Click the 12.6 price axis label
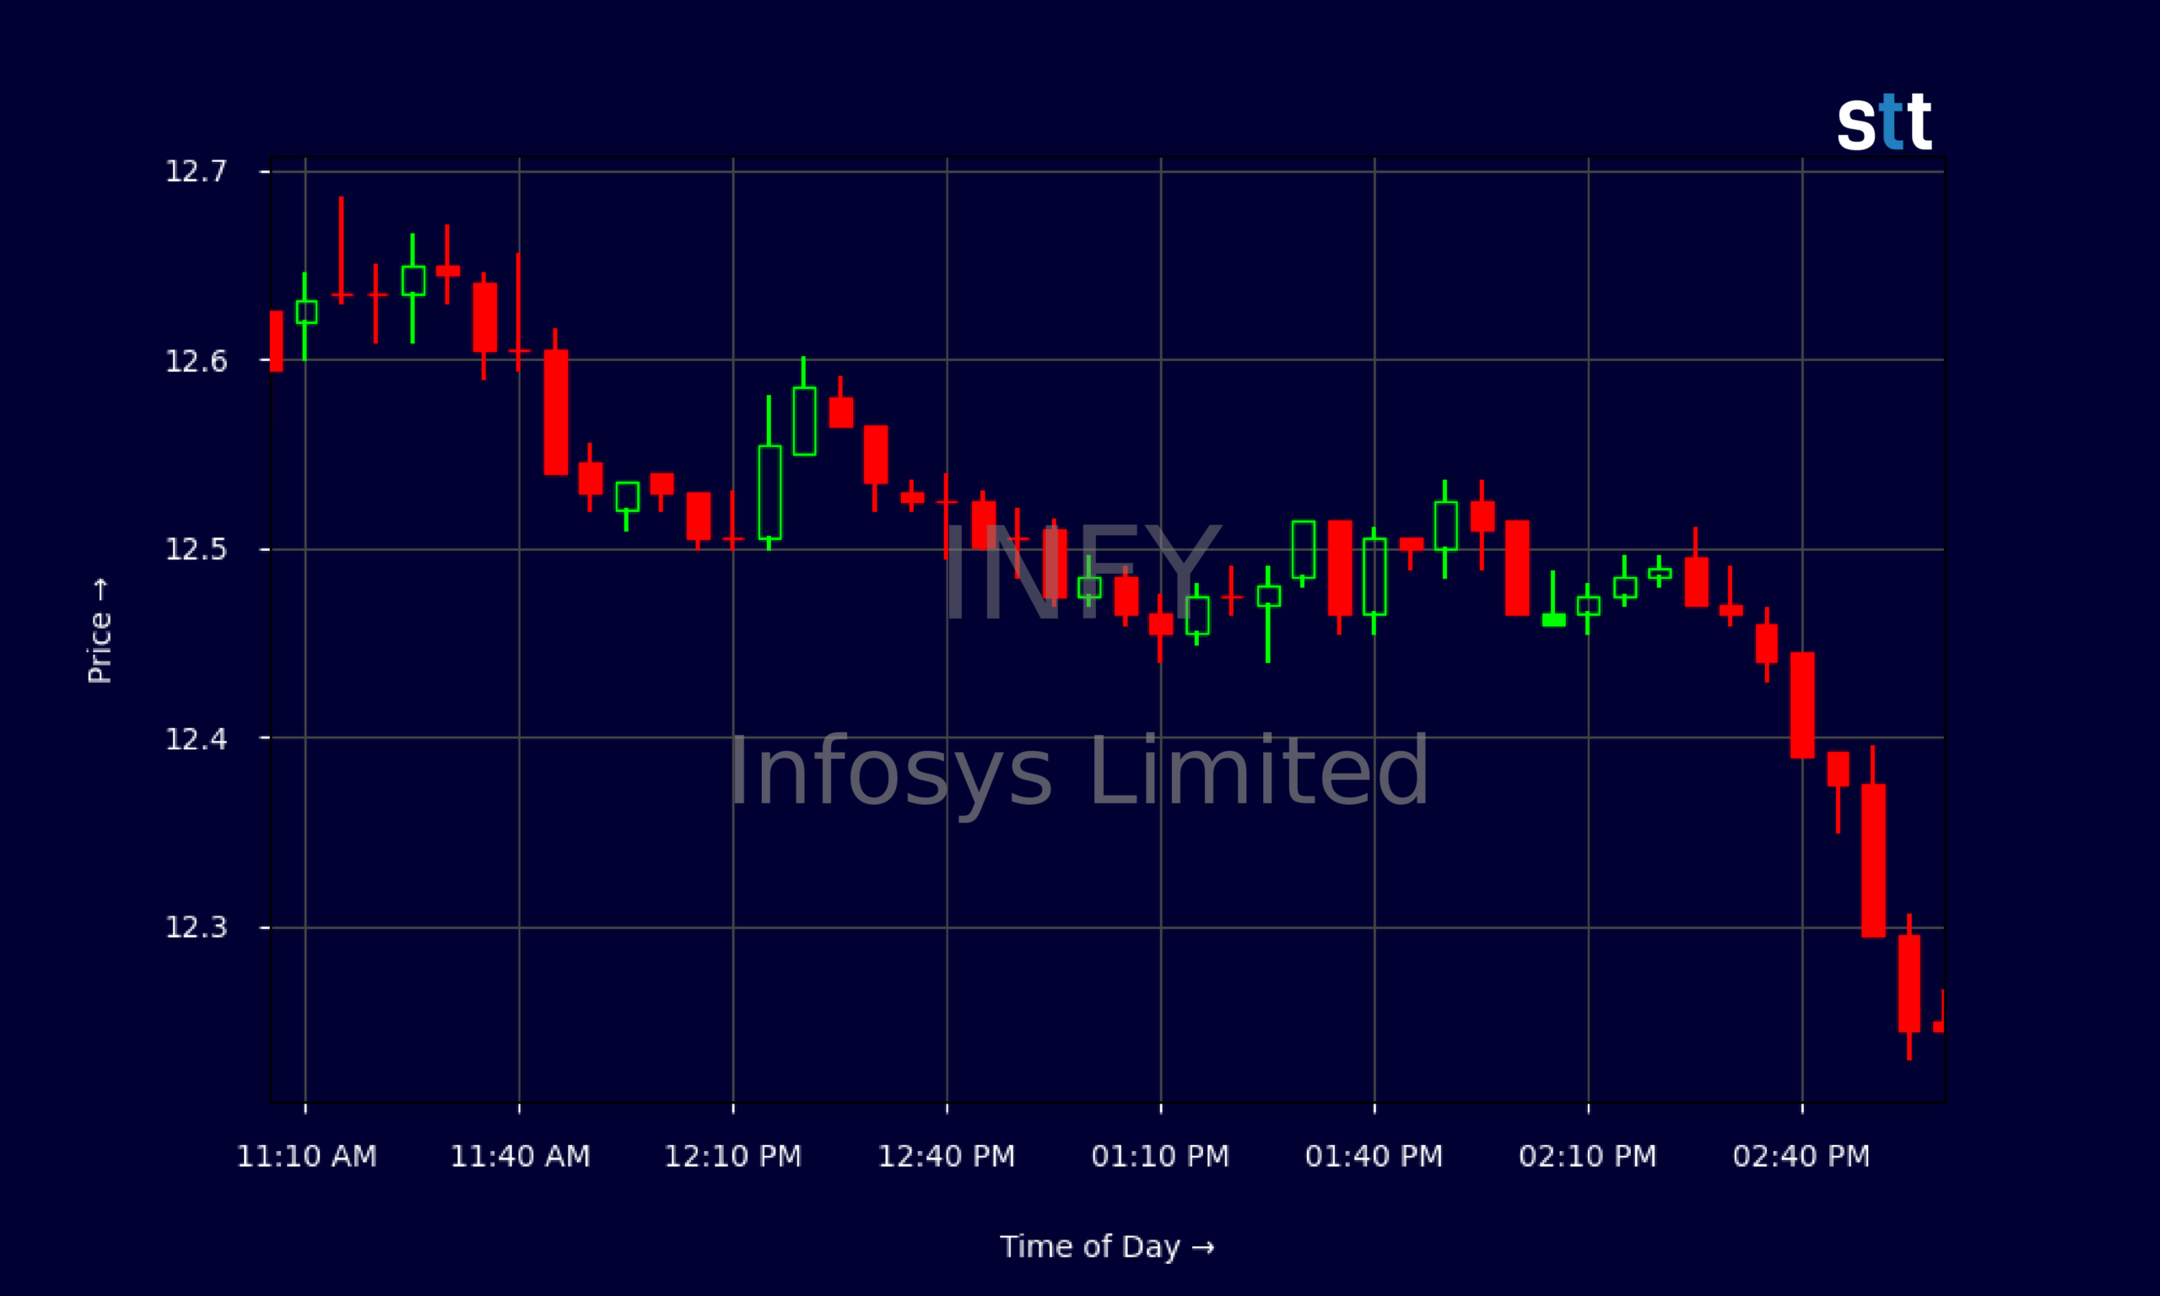 click(x=197, y=360)
